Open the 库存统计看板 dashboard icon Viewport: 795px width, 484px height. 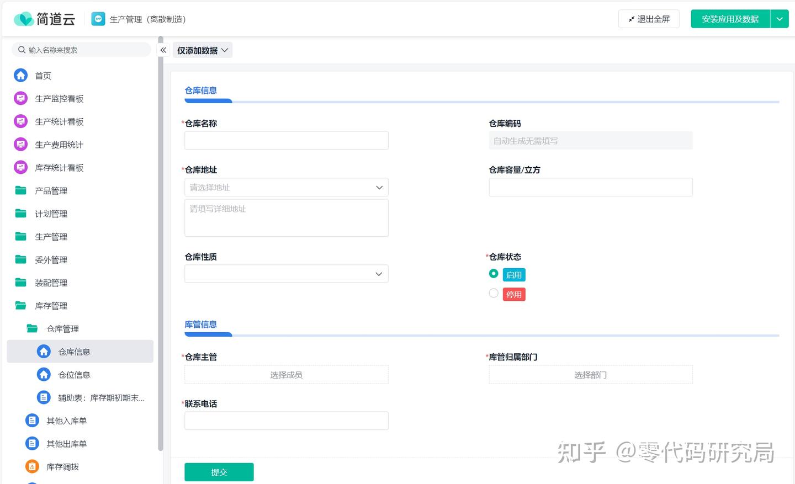[x=21, y=168]
